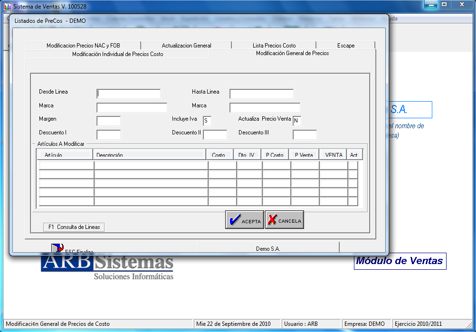Viewport: 476px width, 332px height.
Task: Click 'Usuario : ARB' in the status bar
Action: point(311,324)
